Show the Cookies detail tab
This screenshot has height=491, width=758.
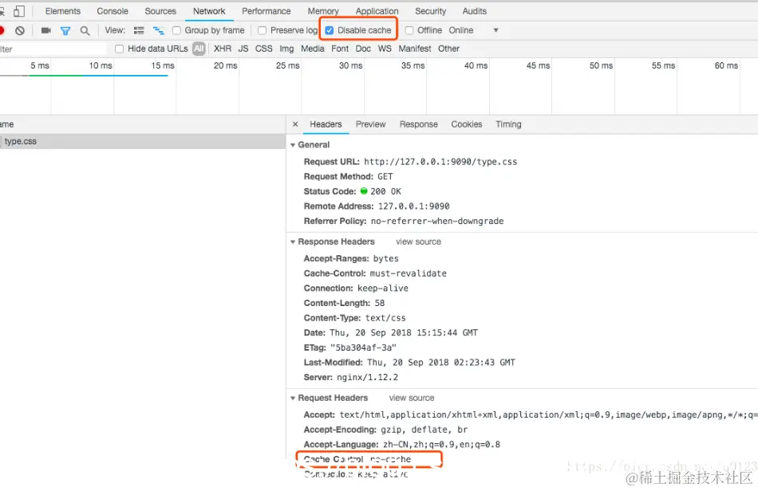tap(467, 124)
